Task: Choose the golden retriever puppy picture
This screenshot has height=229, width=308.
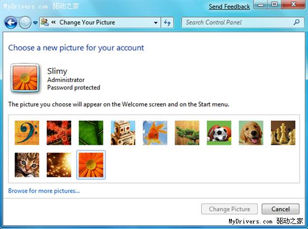Action: coord(251,132)
